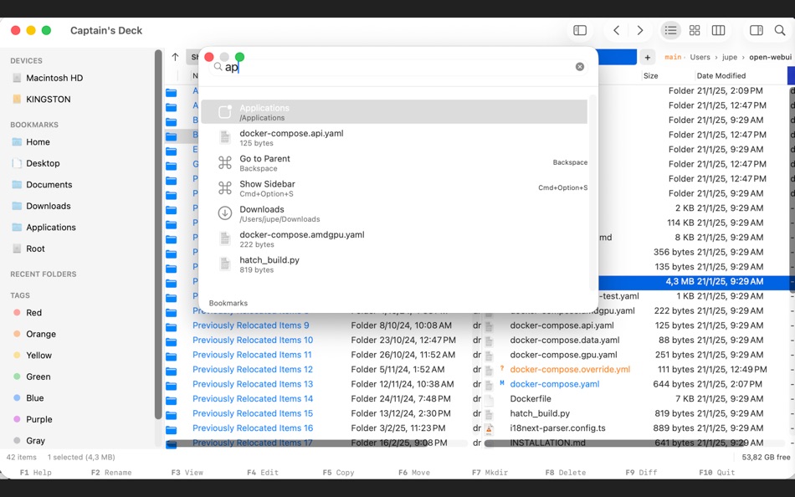Select the Dockerfile entry
Image resolution: width=795 pixels, height=497 pixels.
click(531, 399)
